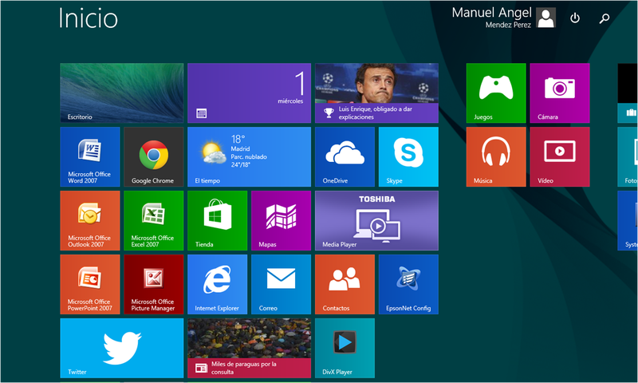Launch Microsoft Office PowerPoint 2007
The image size is (638, 383).
[x=90, y=285]
